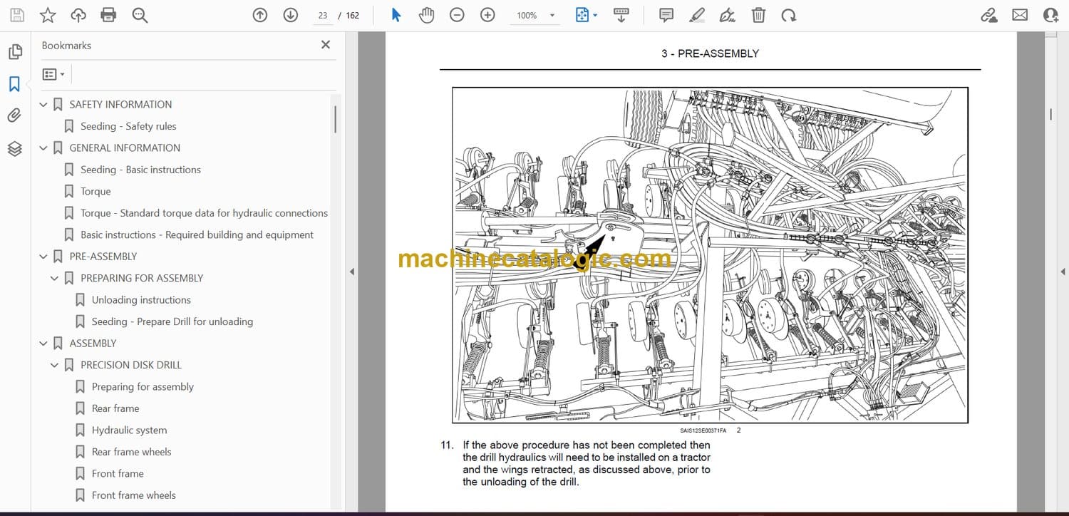Add a comment sticky note
This screenshot has width=1069, height=516.
coord(666,15)
